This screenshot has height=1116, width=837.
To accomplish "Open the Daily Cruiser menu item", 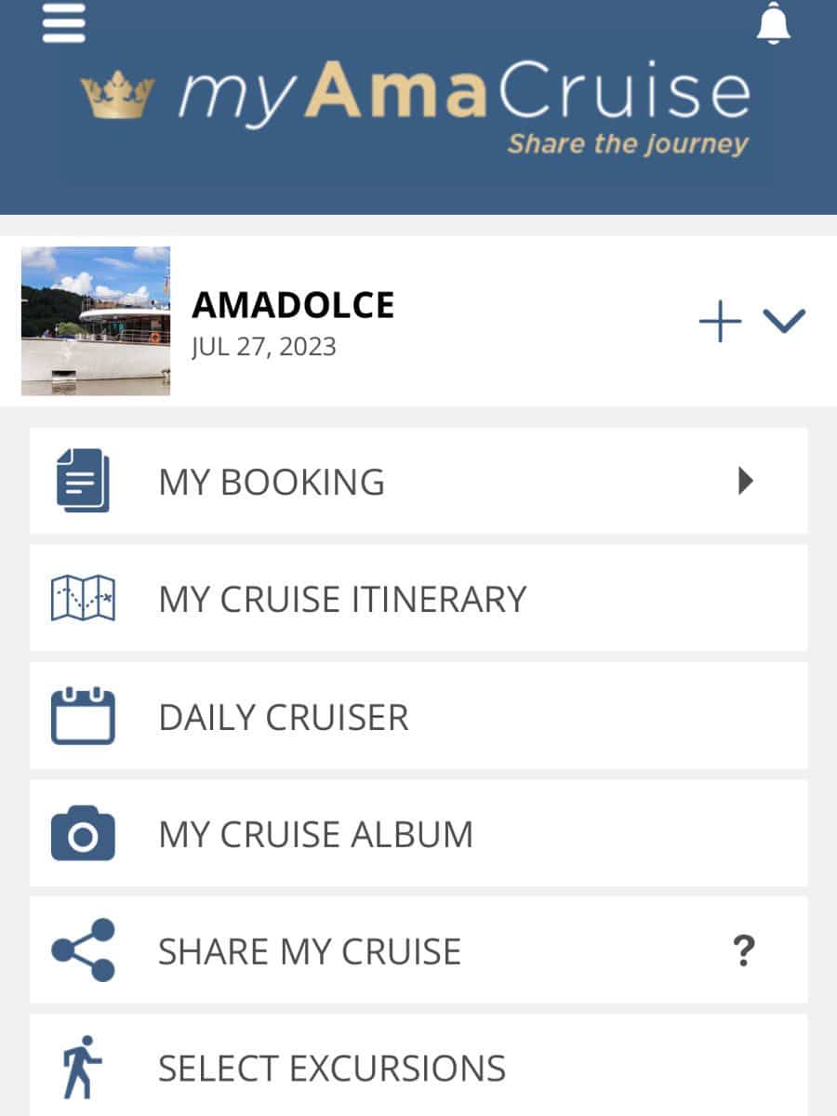I will pos(418,716).
